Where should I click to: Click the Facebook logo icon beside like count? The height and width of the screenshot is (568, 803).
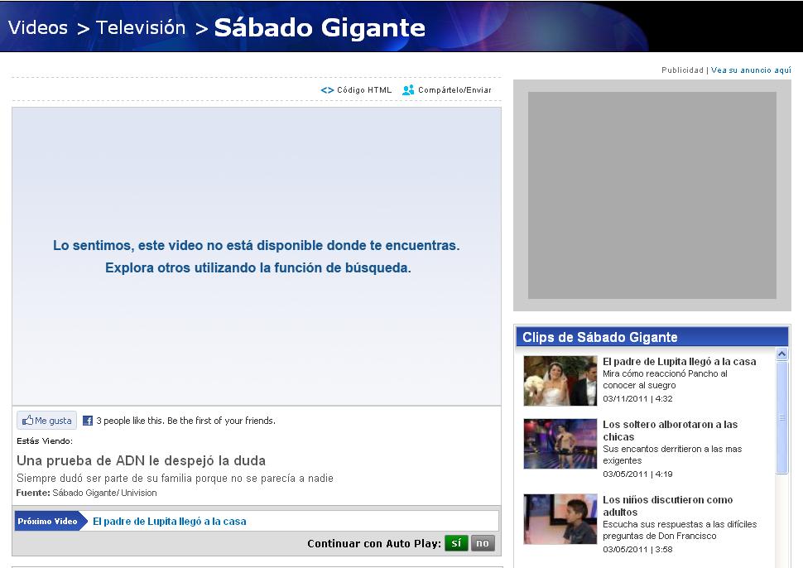(x=88, y=421)
